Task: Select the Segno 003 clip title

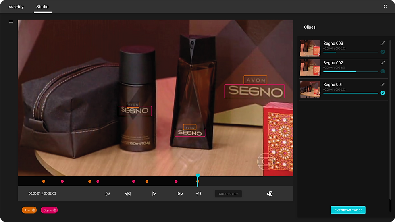Action: tap(333, 43)
